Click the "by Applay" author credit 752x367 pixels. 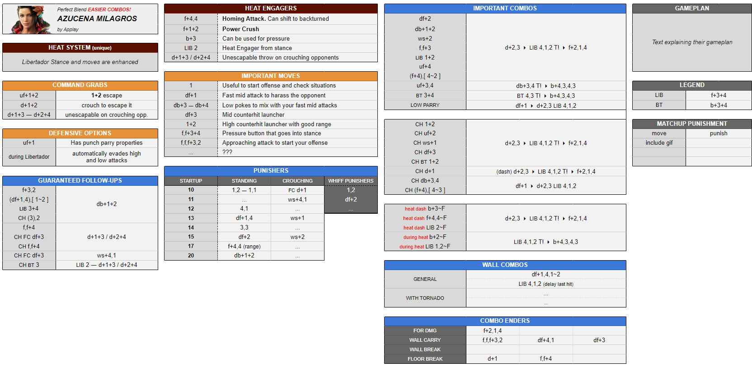coord(68,29)
